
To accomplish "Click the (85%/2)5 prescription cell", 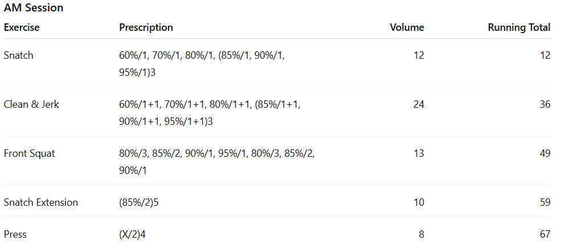I will coord(138,202).
